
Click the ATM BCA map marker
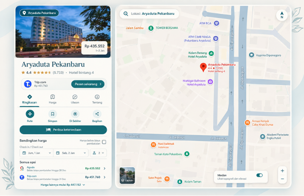click(217, 23)
